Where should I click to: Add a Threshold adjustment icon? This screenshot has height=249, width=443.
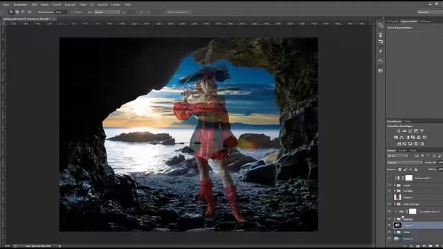pyautogui.click(x=410, y=144)
